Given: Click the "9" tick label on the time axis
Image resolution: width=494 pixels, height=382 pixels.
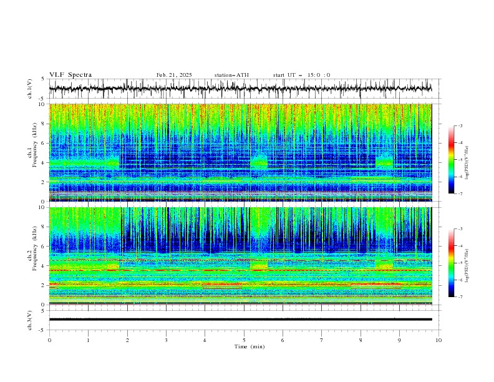Looking at the screenshot, I should [x=399, y=340].
